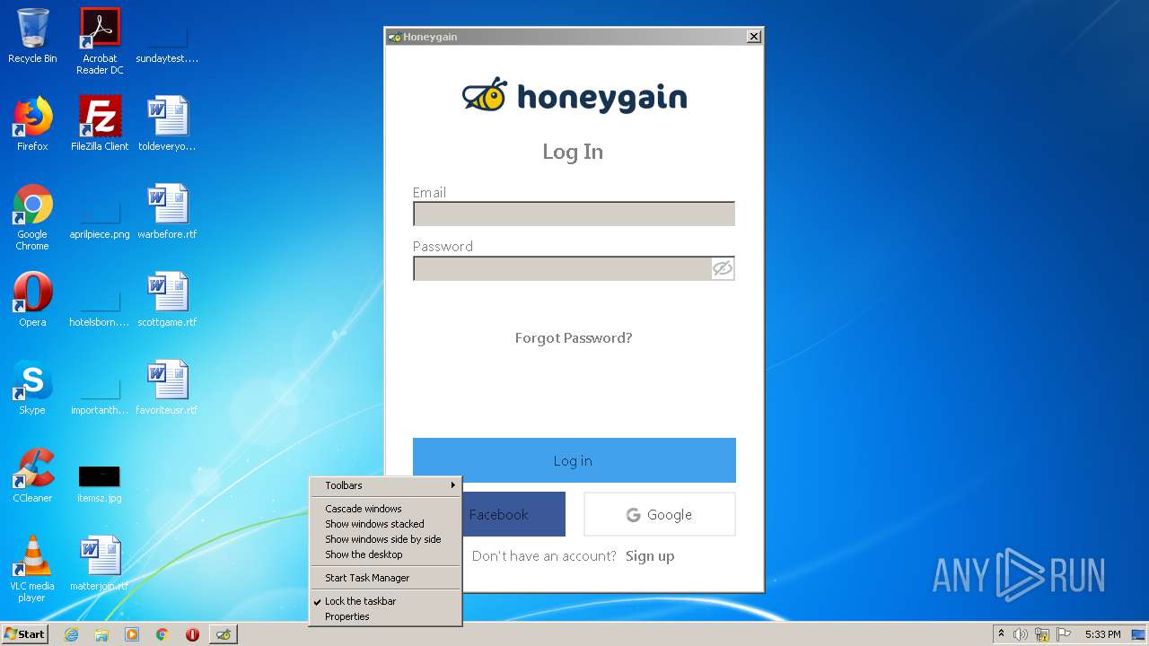Open the Forgot Password? link

(574, 338)
